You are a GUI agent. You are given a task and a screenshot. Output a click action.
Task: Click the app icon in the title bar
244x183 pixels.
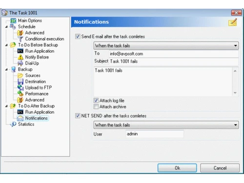point(4,13)
